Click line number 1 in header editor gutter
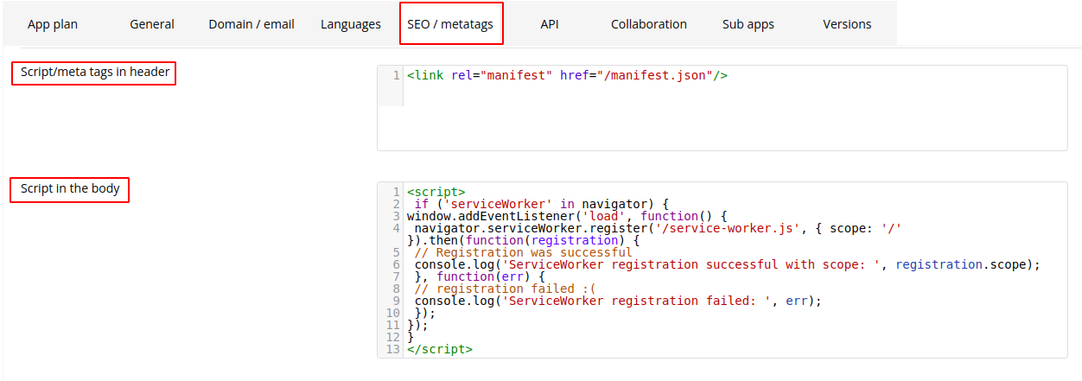1082x381 pixels. coord(396,75)
